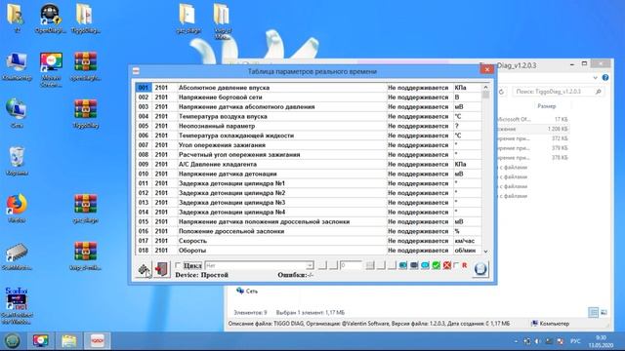Click the refresh icon in the Explorer address bar
Image resolution: width=625 pixels, height=351 pixels.
click(501, 92)
